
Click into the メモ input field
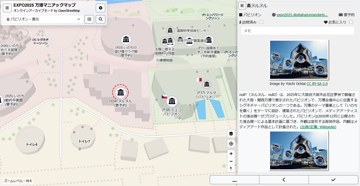point(298,31)
